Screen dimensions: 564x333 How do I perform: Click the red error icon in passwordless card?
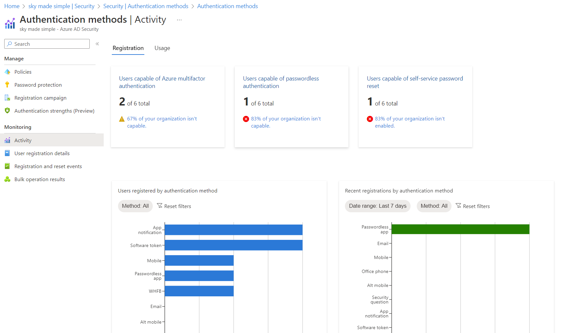tap(246, 119)
